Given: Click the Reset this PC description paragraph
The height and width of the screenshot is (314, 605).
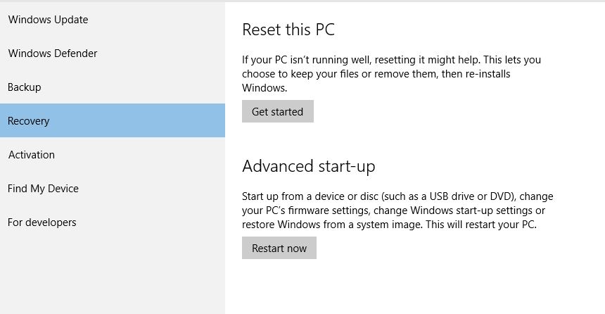Looking at the screenshot, I should [x=391, y=74].
